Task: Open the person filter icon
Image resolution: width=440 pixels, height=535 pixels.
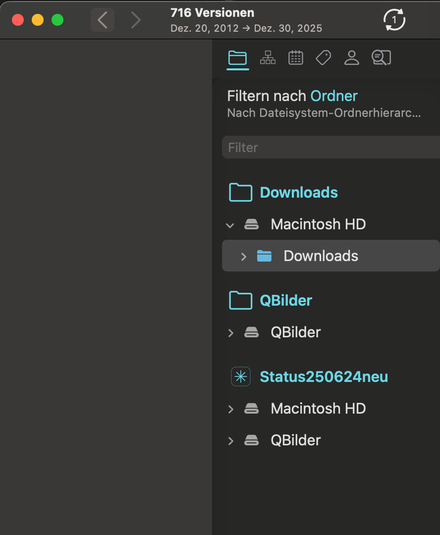Action: pyautogui.click(x=351, y=58)
